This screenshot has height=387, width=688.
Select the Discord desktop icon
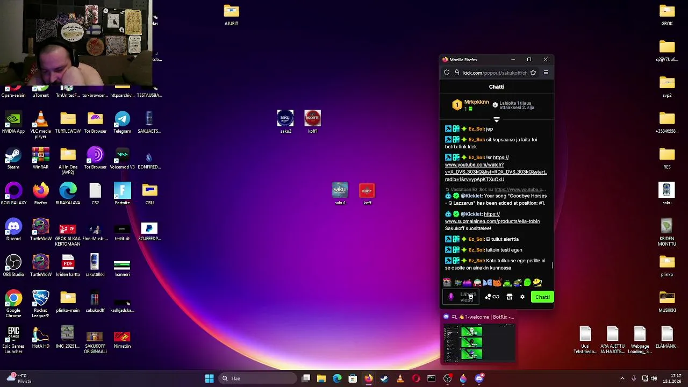tap(13, 230)
